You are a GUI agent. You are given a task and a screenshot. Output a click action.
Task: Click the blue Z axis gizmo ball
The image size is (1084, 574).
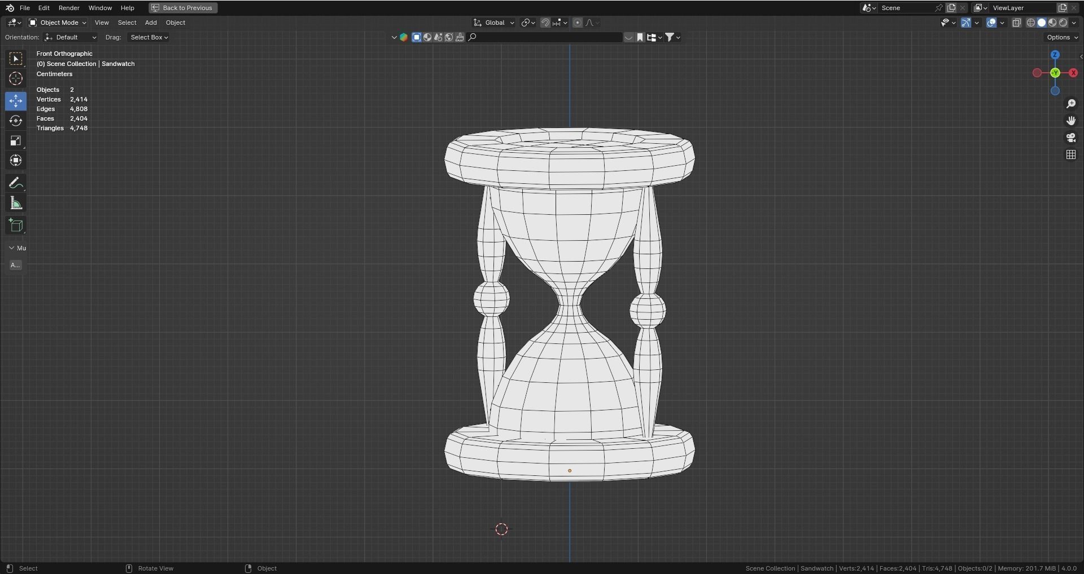pos(1055,55)
